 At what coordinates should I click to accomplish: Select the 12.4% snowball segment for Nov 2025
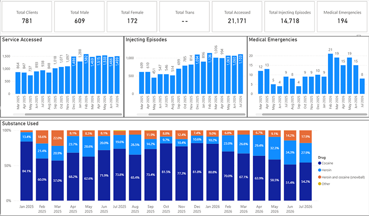[181, 135]
